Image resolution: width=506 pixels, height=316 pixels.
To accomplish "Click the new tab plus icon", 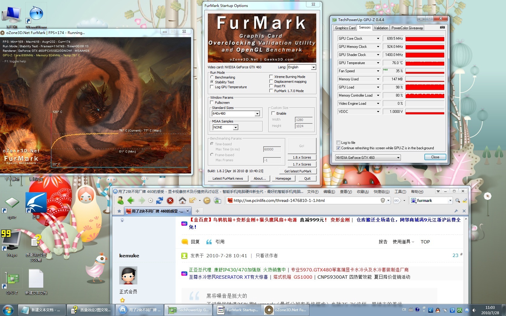I will 198,211.
